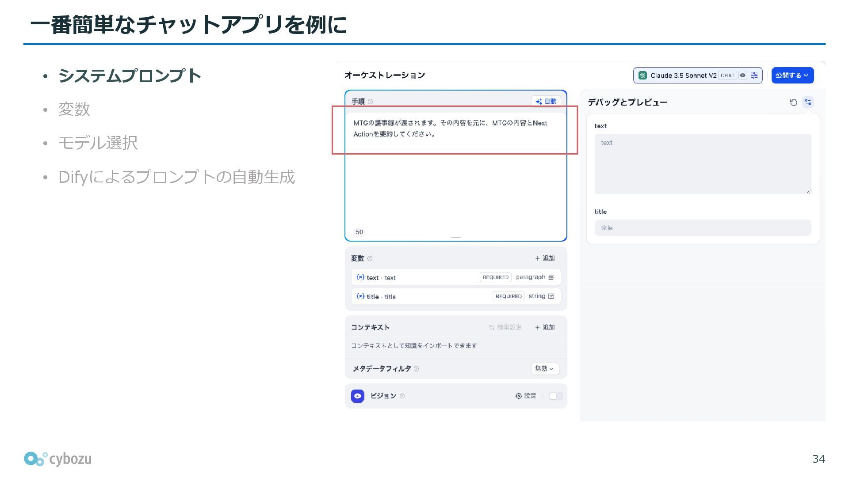Click the resize grip of text textarea
The height and width of the screenshot is (477, 849).
pos(808,191)
